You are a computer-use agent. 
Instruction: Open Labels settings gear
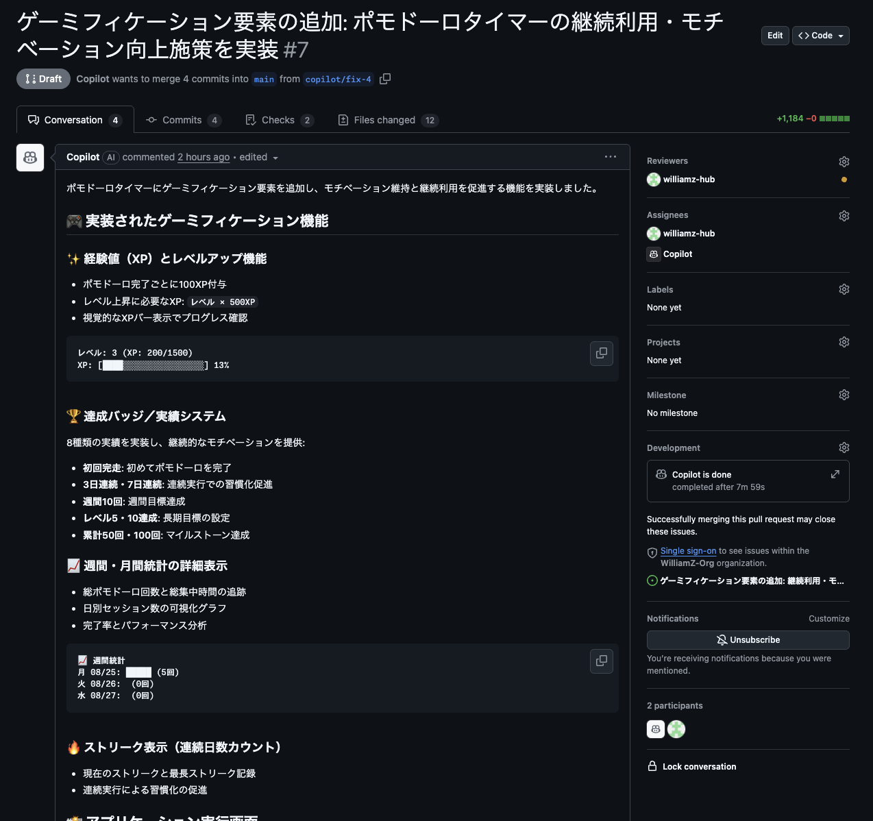tap(844, 289)
